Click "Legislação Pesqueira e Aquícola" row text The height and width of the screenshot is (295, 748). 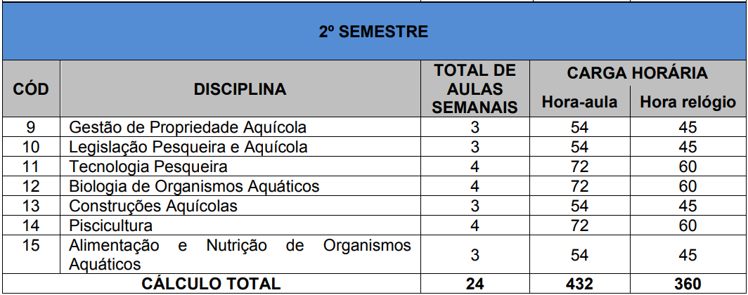188,147
